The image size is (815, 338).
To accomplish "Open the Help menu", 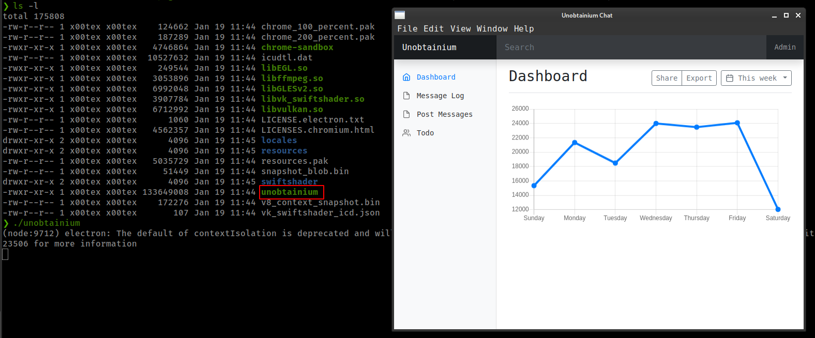I will click(523, 29).
